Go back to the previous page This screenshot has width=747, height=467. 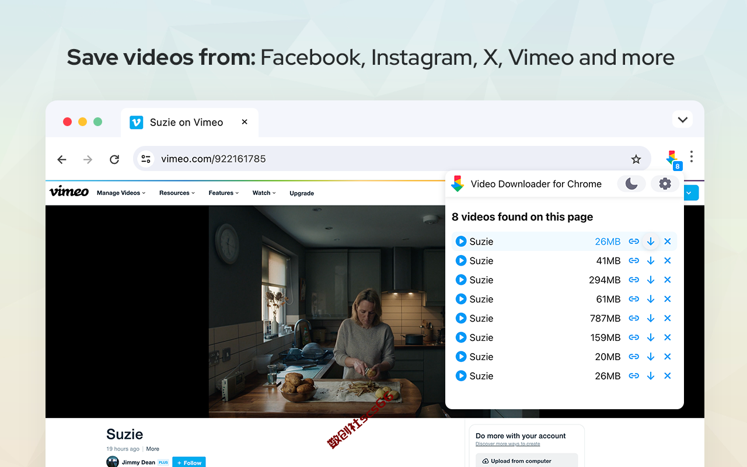pos(62,159)
